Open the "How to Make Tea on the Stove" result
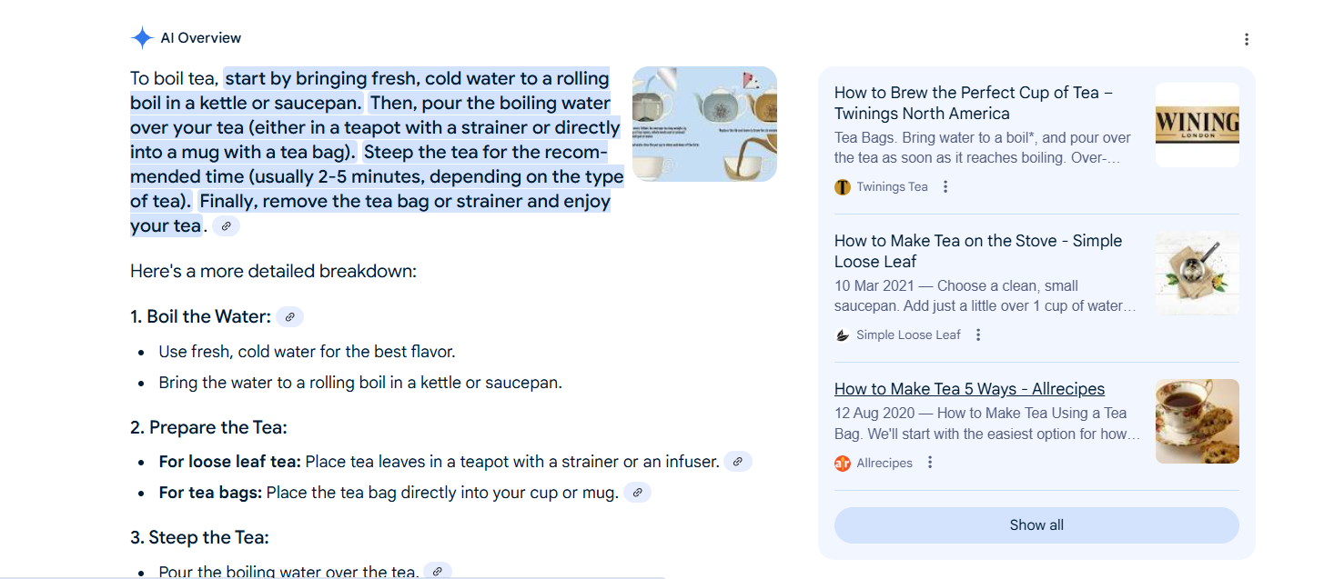Image resolution: width=1324 pixels, height=579 pixels. tap(978, 250)
